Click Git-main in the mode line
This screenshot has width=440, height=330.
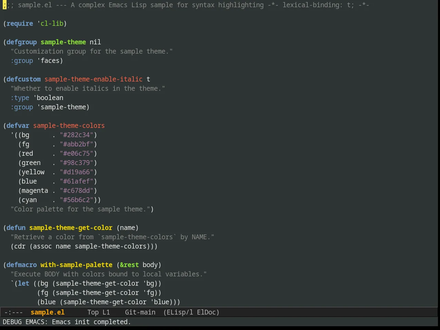coord(140,312)
